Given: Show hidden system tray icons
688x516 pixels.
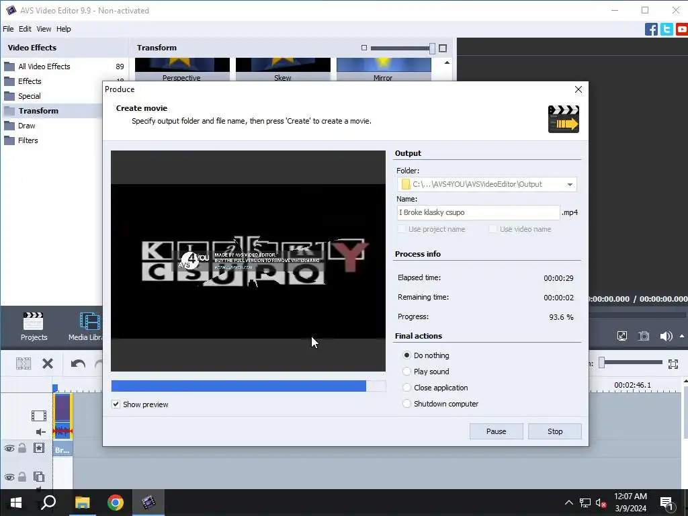Looking at the screenshot, I should pos(568,503).
